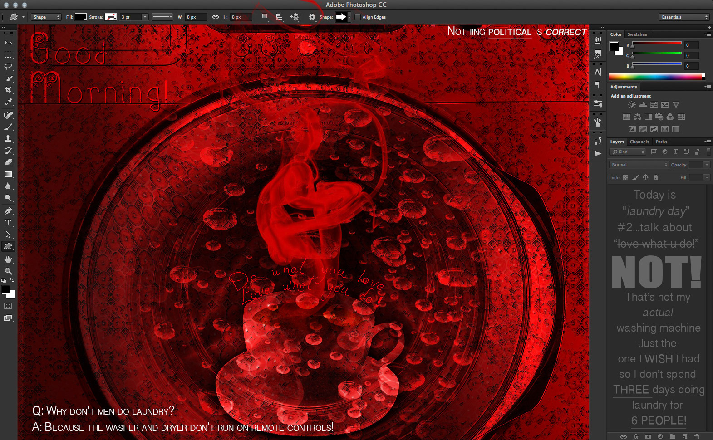Switch to the Paths tab
The height and width of the screenshot is (440, 713).
[x=661, y=142]
